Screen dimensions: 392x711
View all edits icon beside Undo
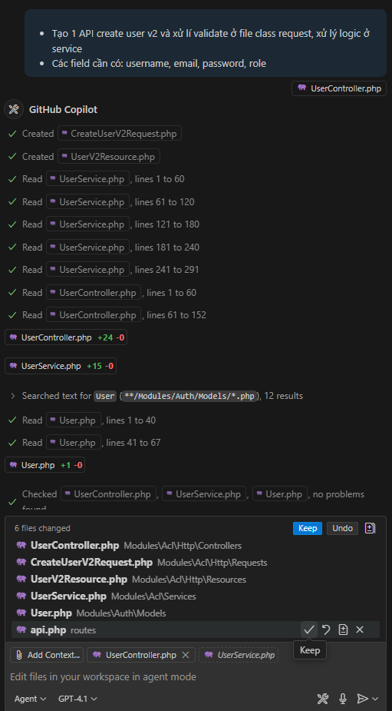[x=370, y=528]
